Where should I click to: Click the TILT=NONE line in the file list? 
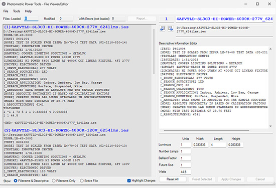pyautogui.click(x=12, y=108)
